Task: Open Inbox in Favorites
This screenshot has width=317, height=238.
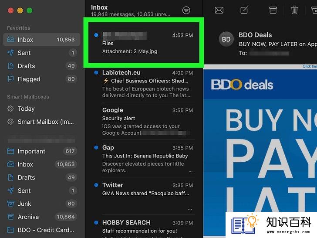Action: tap(42, 40)
